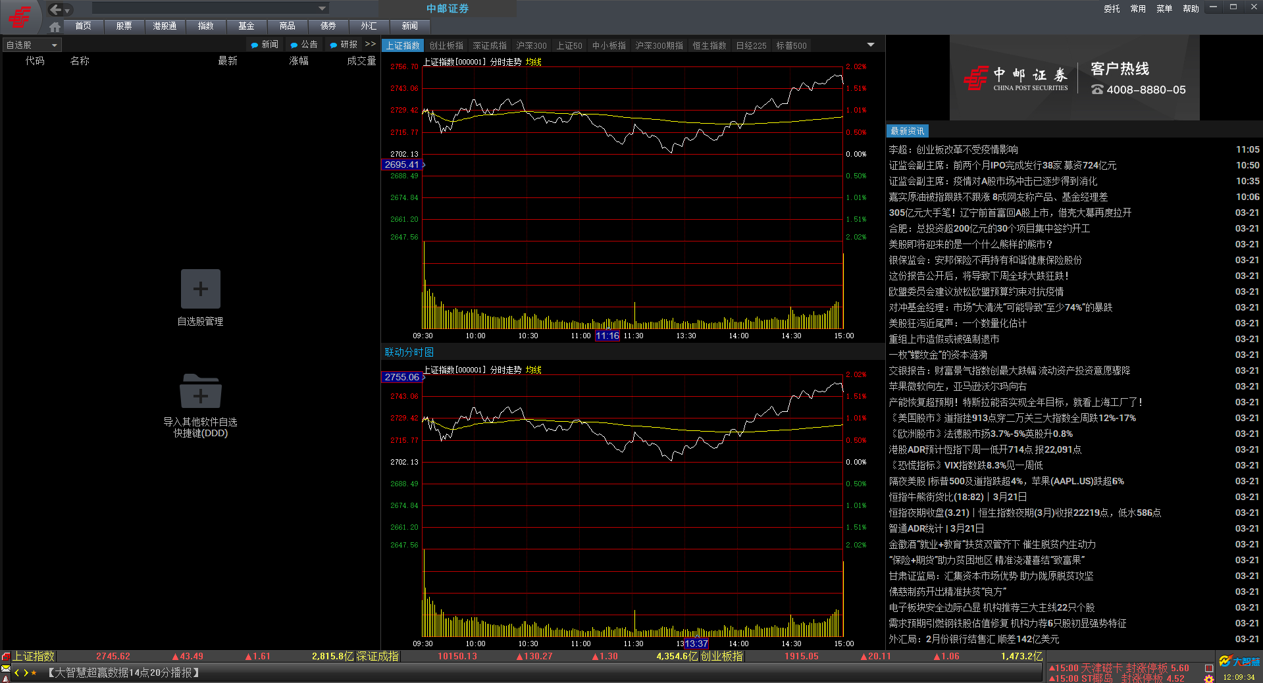The height and width of the screenshot is (683, 1263).
Task: Click the red window icon in status bar
Action: [5, 657]
